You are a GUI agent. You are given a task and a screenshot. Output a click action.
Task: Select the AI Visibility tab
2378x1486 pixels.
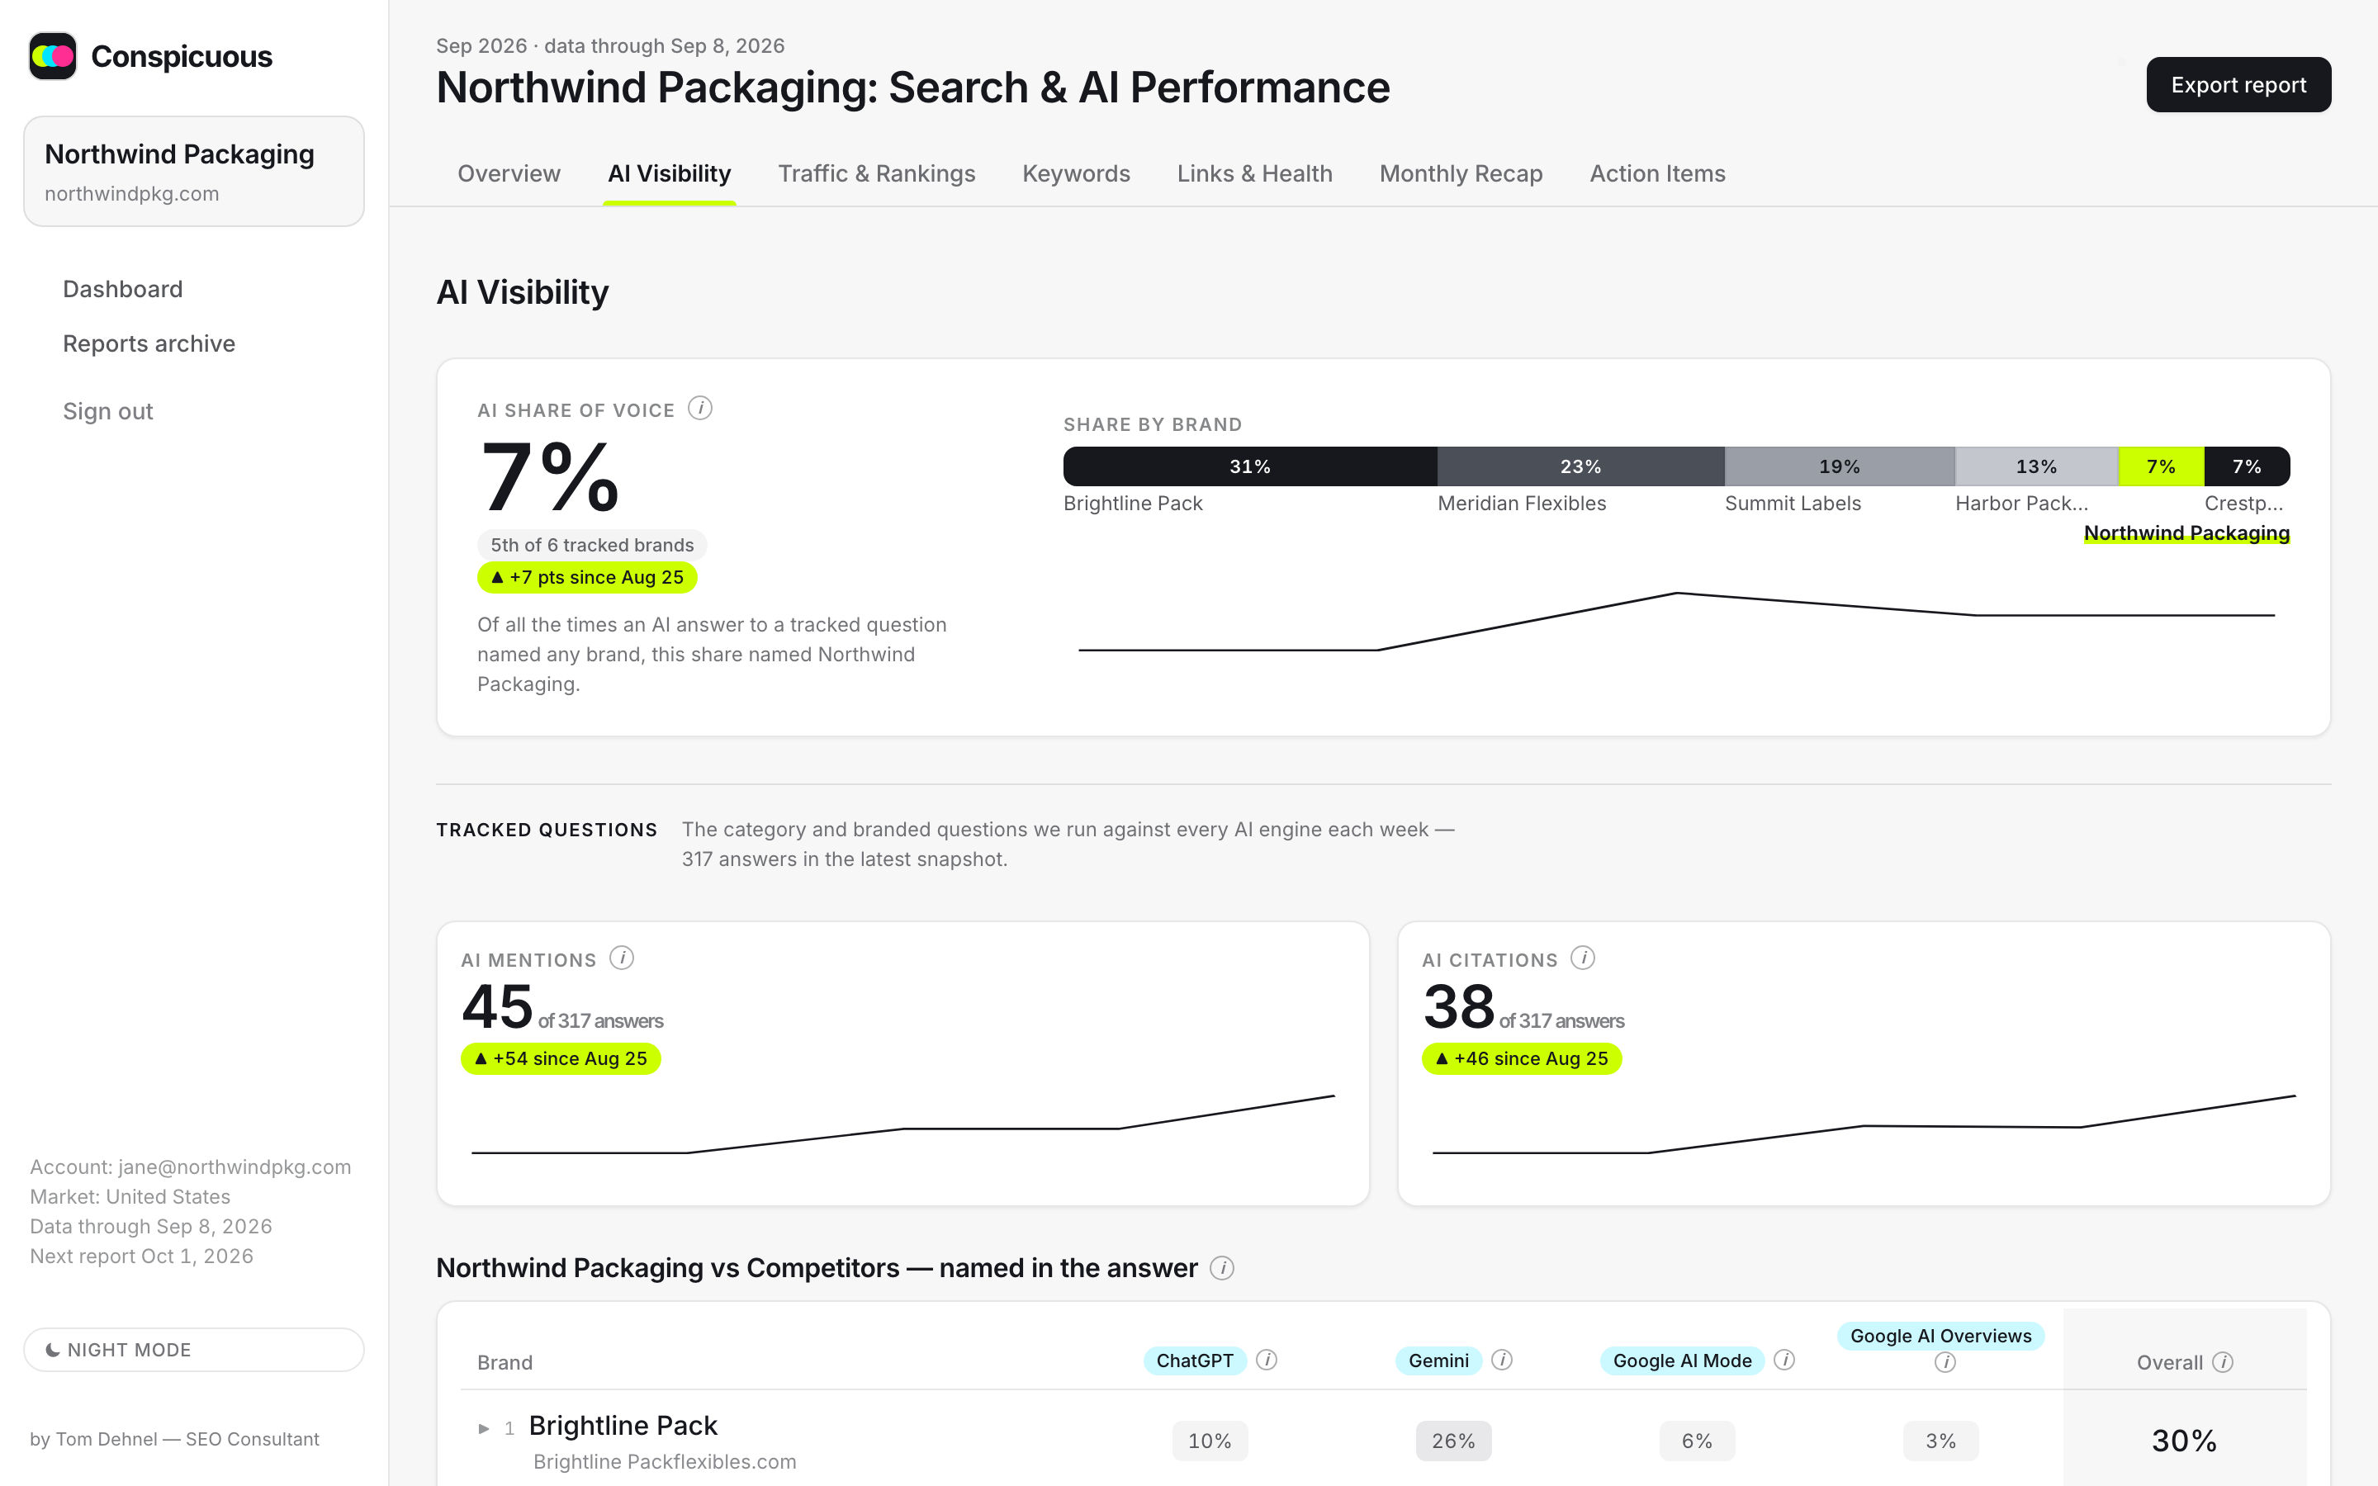click(x=669, y=174)
